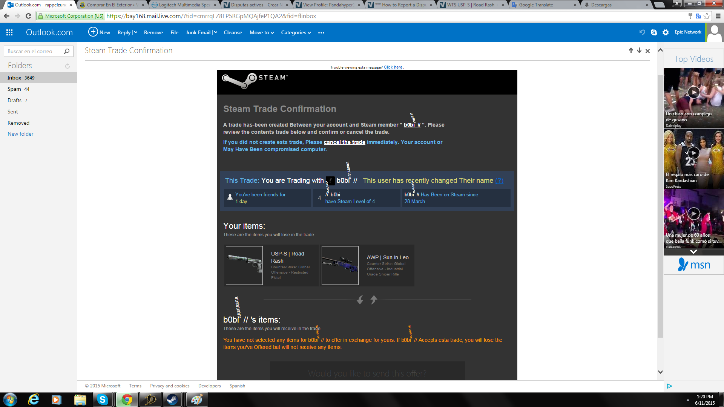Switch to the Disputas activos tab
This screenshot has height=407, width=724.
[256, 5]
